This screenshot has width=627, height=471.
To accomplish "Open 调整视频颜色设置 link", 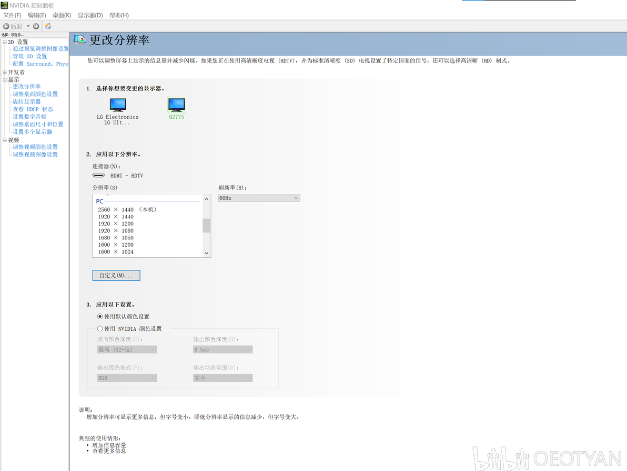I will pyautogui.click(x=35, y=147).
